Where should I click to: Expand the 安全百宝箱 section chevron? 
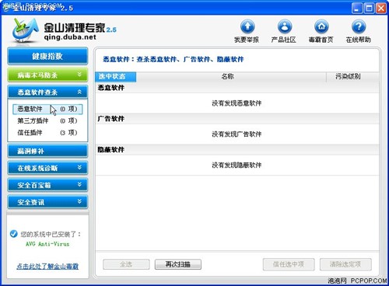pos(79,185)
